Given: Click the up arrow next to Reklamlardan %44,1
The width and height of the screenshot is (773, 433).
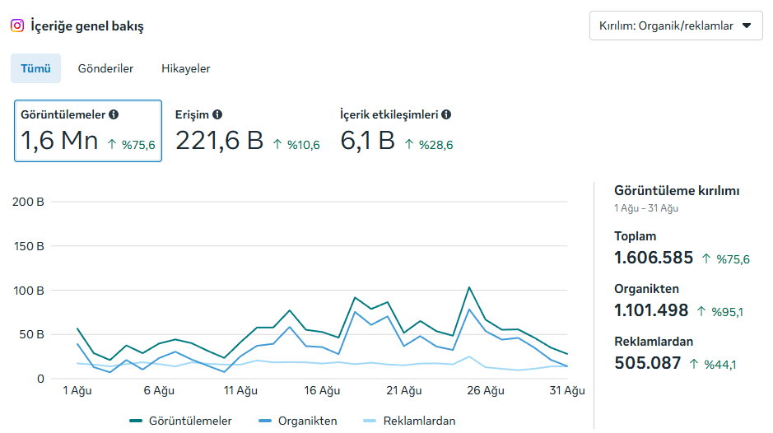Looking at the screenshot, I should [x=694, y=364].
